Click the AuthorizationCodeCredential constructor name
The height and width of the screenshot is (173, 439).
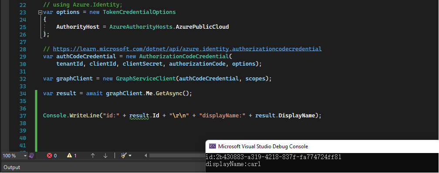pos(184,57)
